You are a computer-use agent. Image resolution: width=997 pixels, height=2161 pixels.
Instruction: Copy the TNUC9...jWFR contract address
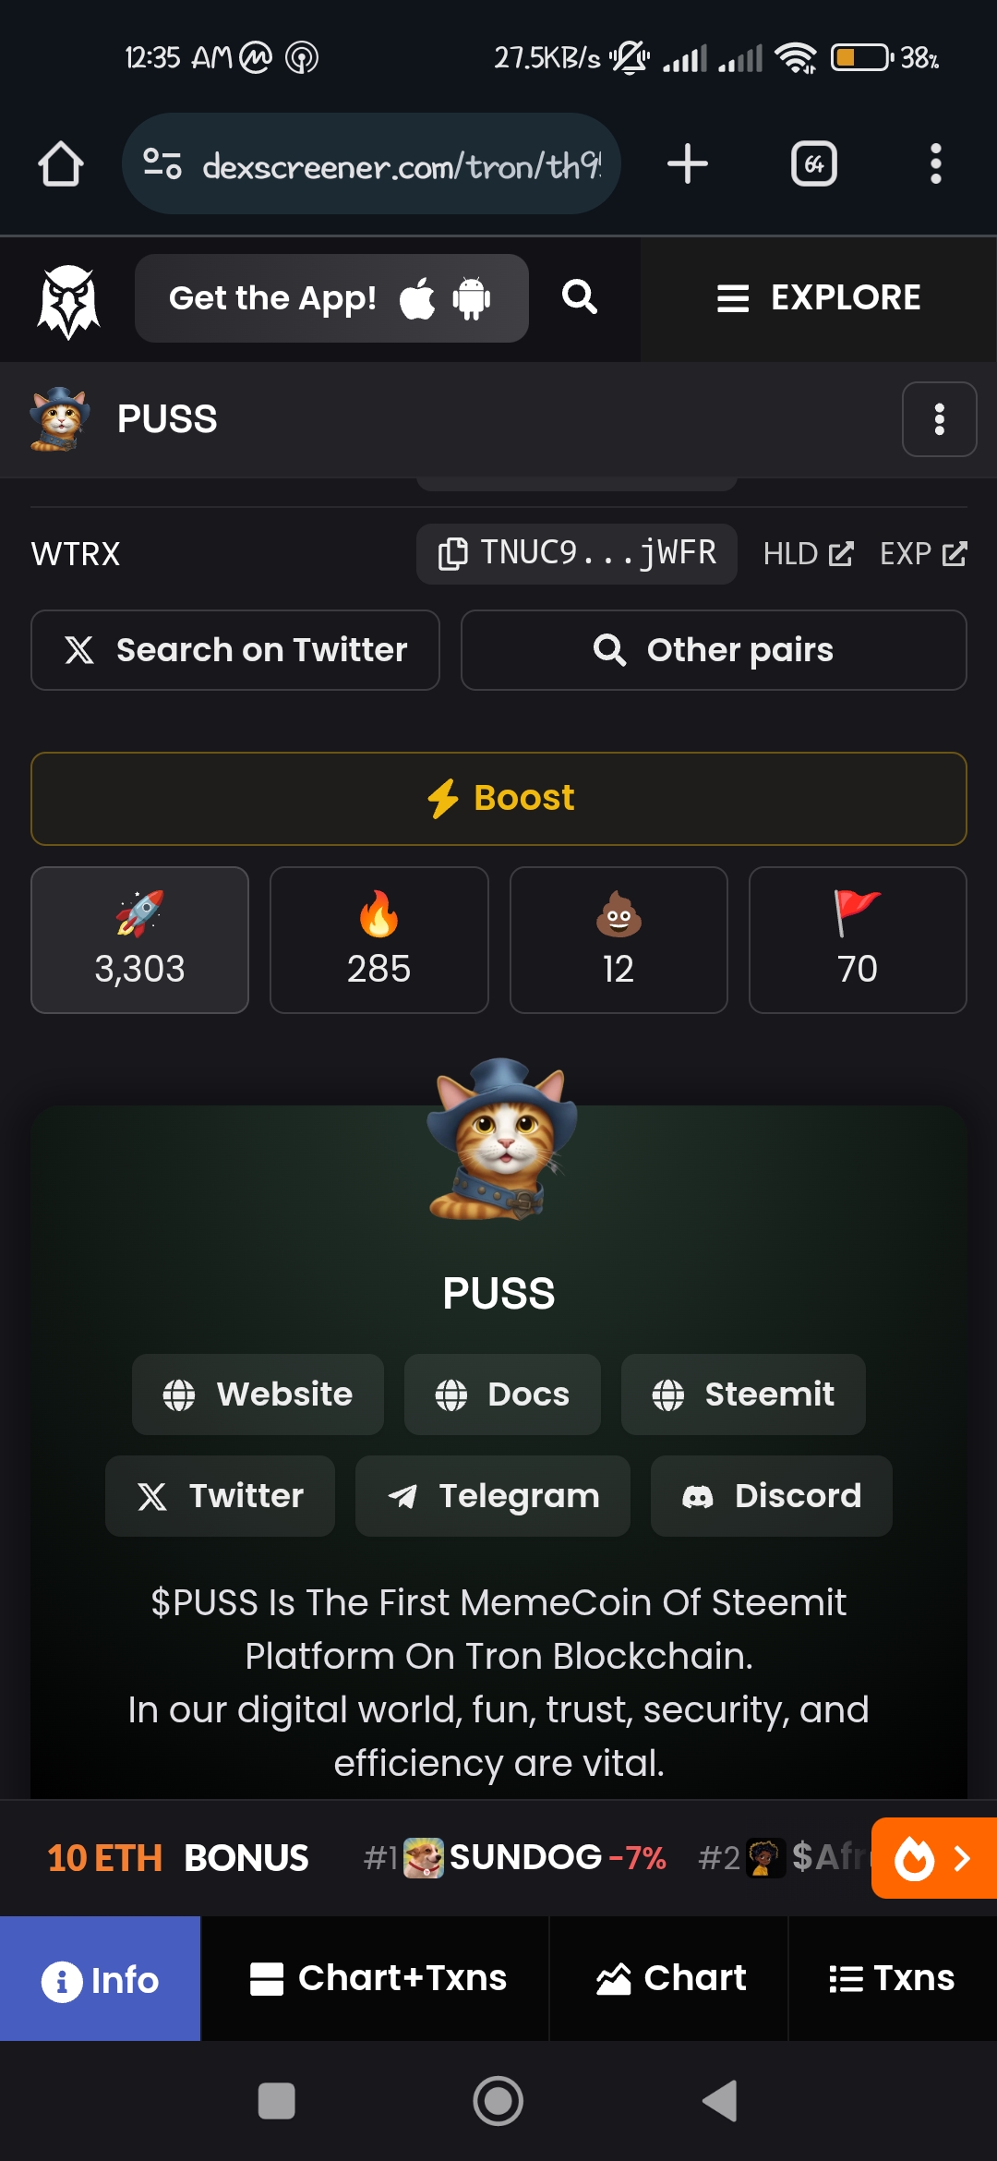click(x=576, y=553)
